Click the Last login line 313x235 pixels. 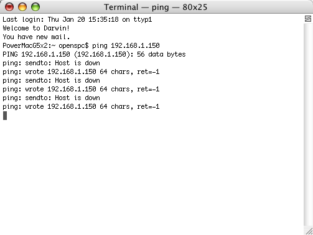[77, 19]
